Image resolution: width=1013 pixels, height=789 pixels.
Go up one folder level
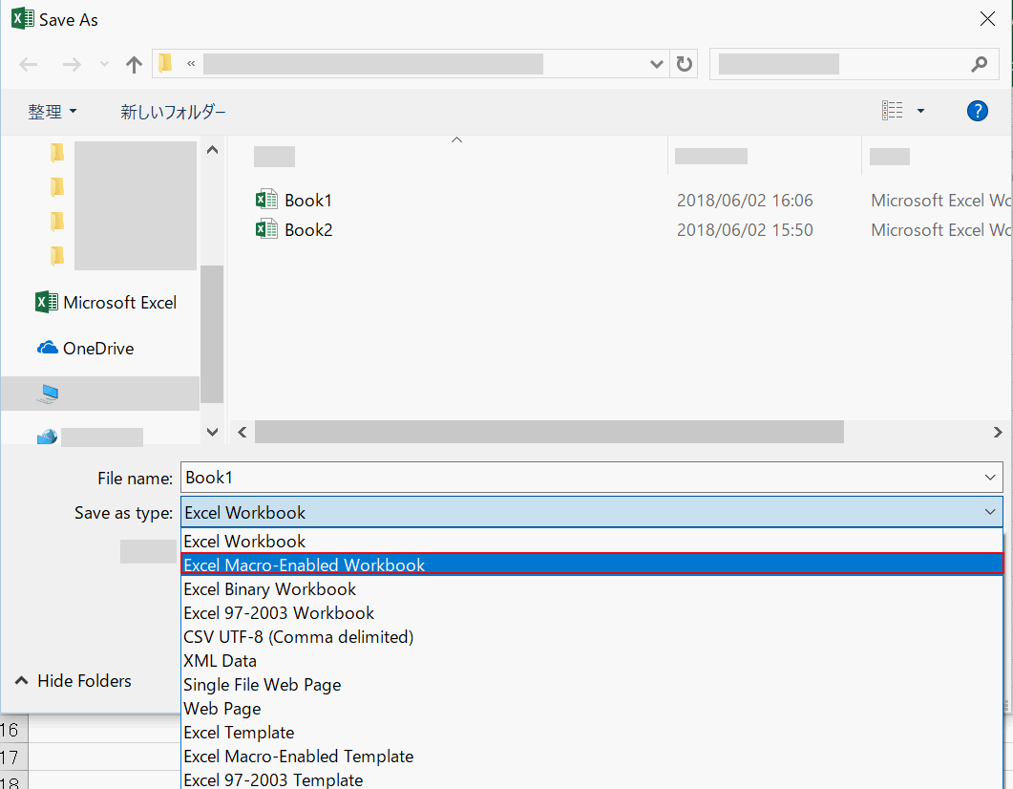coord(134,65)
